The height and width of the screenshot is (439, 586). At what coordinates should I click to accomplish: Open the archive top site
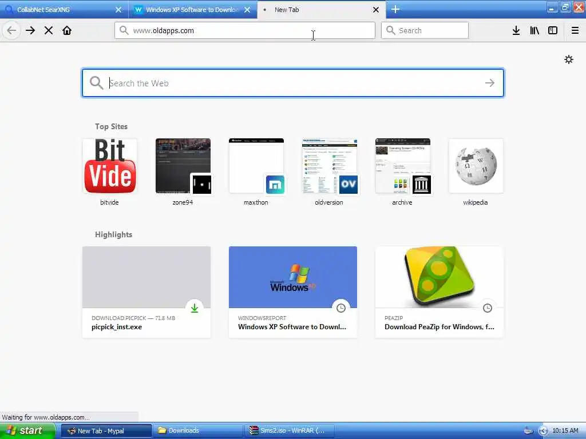pyautogui.click(x=402, y=172)
